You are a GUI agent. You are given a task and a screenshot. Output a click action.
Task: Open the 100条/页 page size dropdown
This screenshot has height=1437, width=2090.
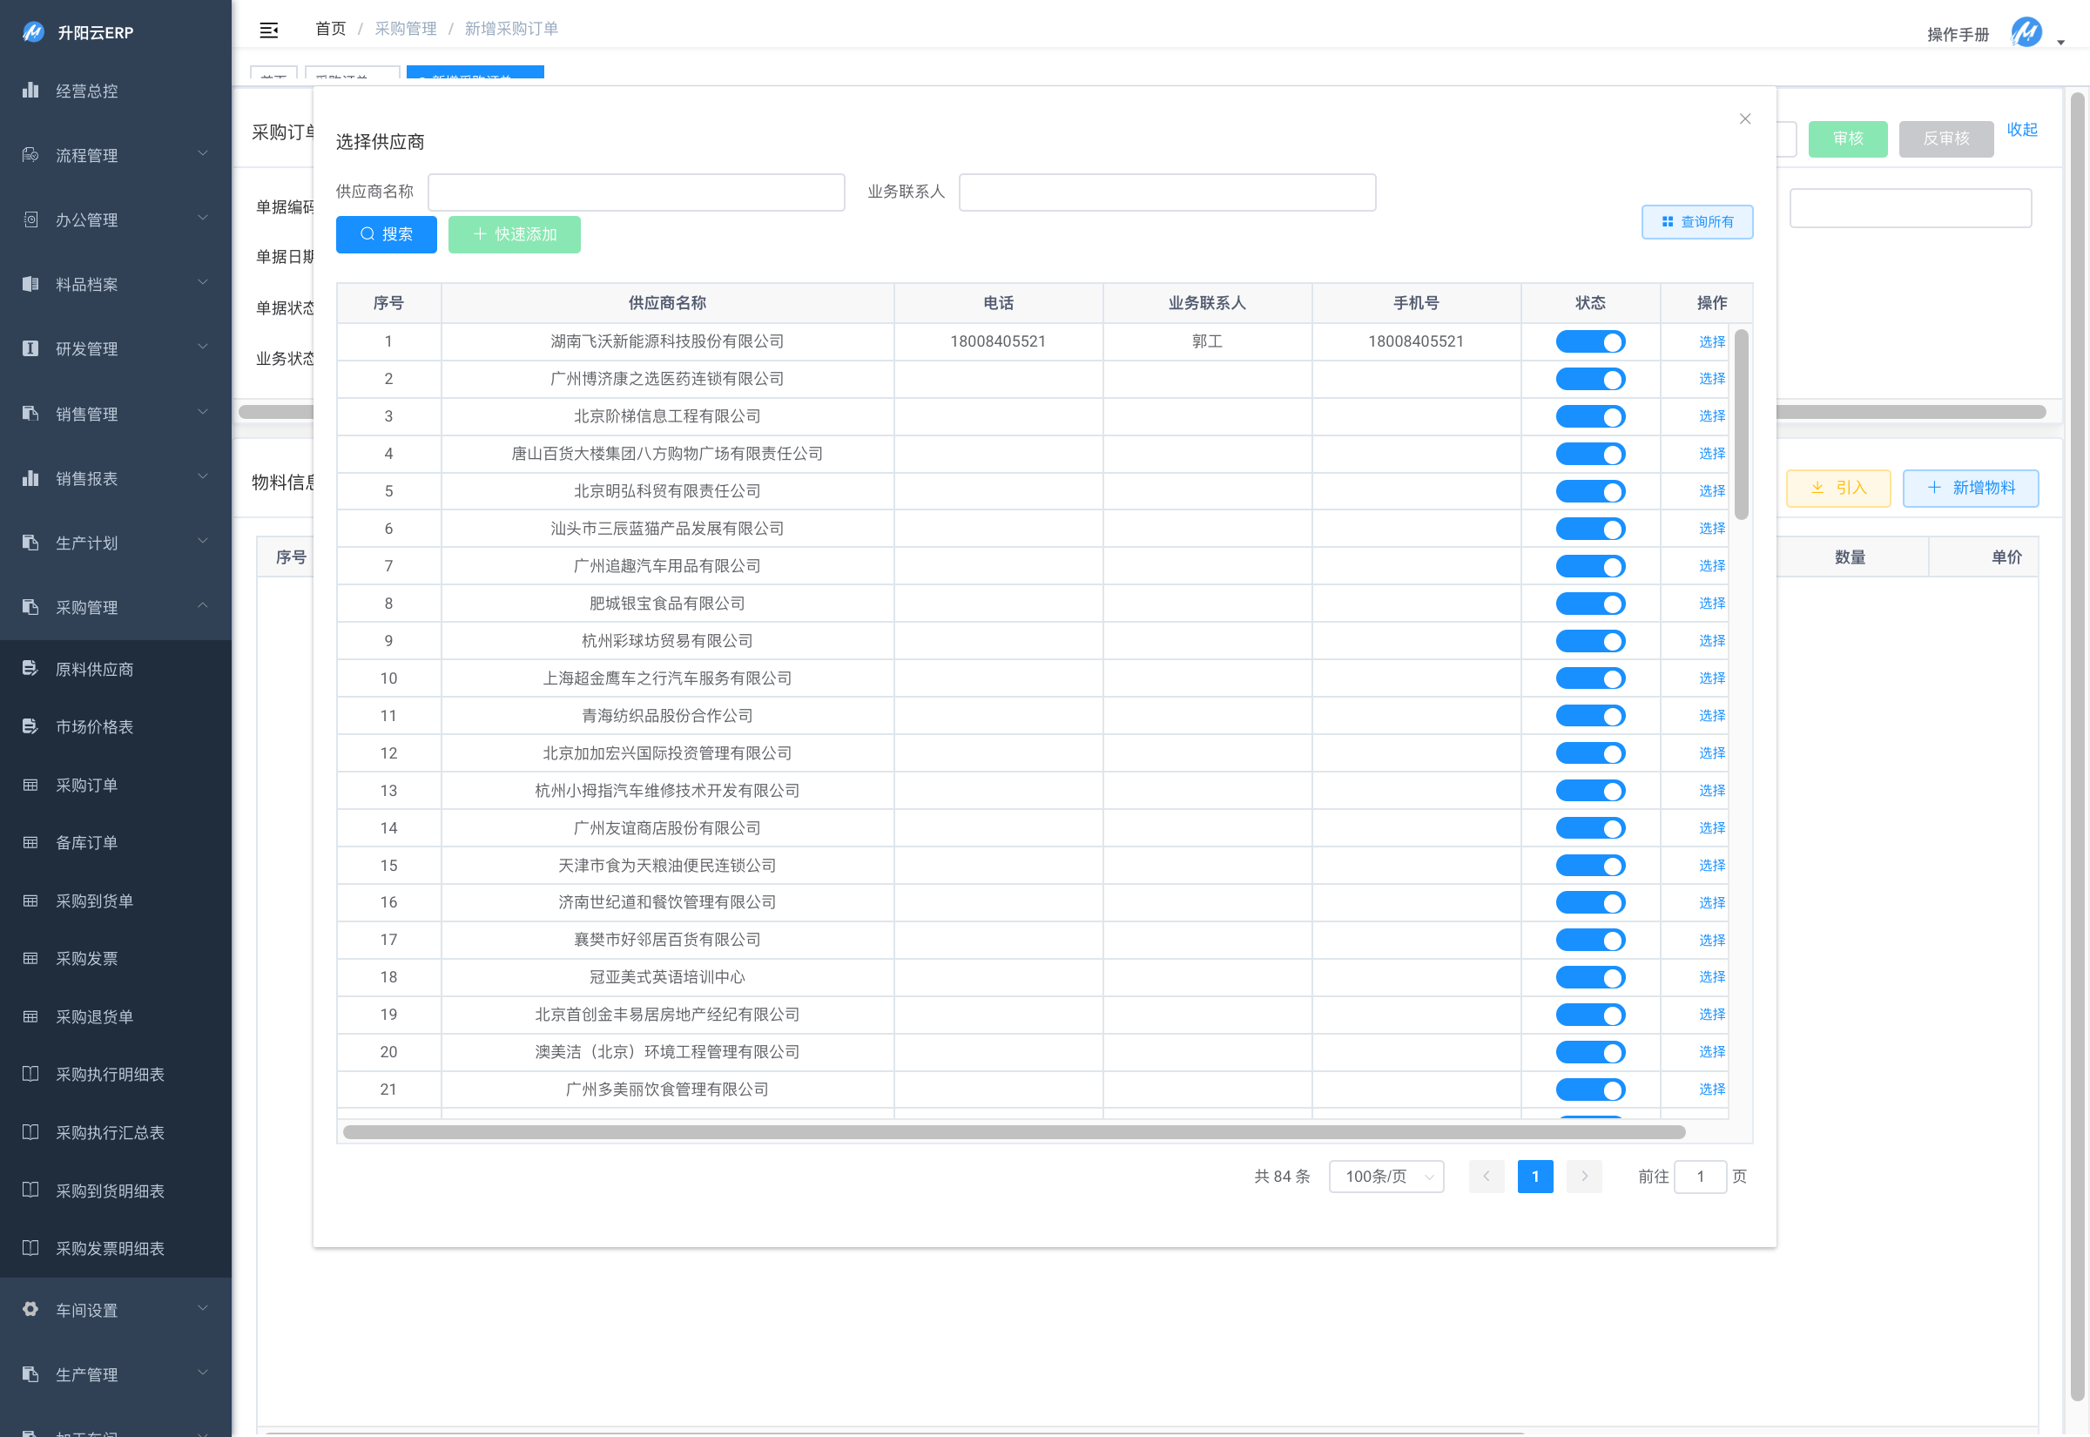point(1386,1177)
